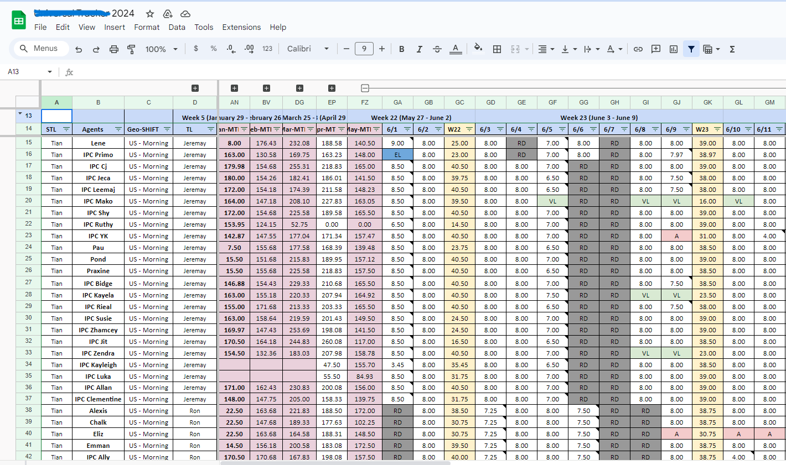Open the zoom 100% dropdown
786x465 pixels.
(x=161, y=49)
